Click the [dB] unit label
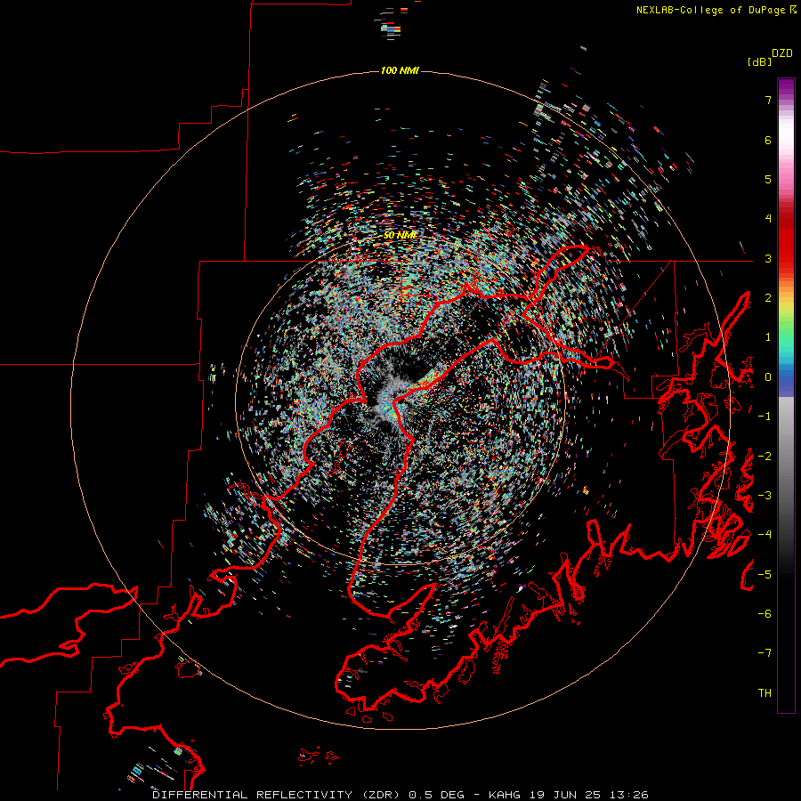This screenshot has height=801, width=801. point(759,61)
